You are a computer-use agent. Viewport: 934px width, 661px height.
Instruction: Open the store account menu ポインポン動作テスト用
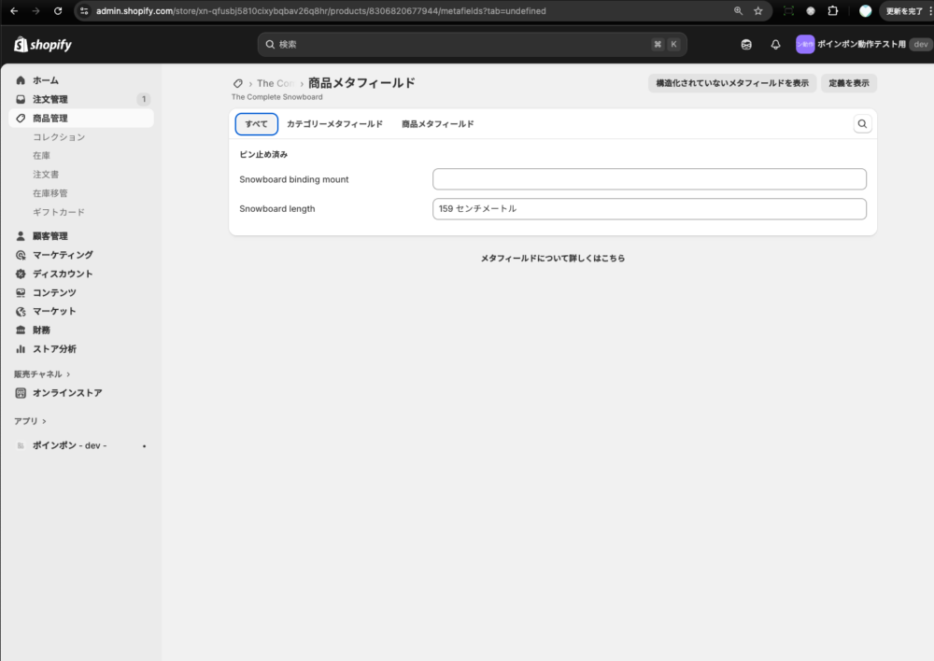coord(861,45)
